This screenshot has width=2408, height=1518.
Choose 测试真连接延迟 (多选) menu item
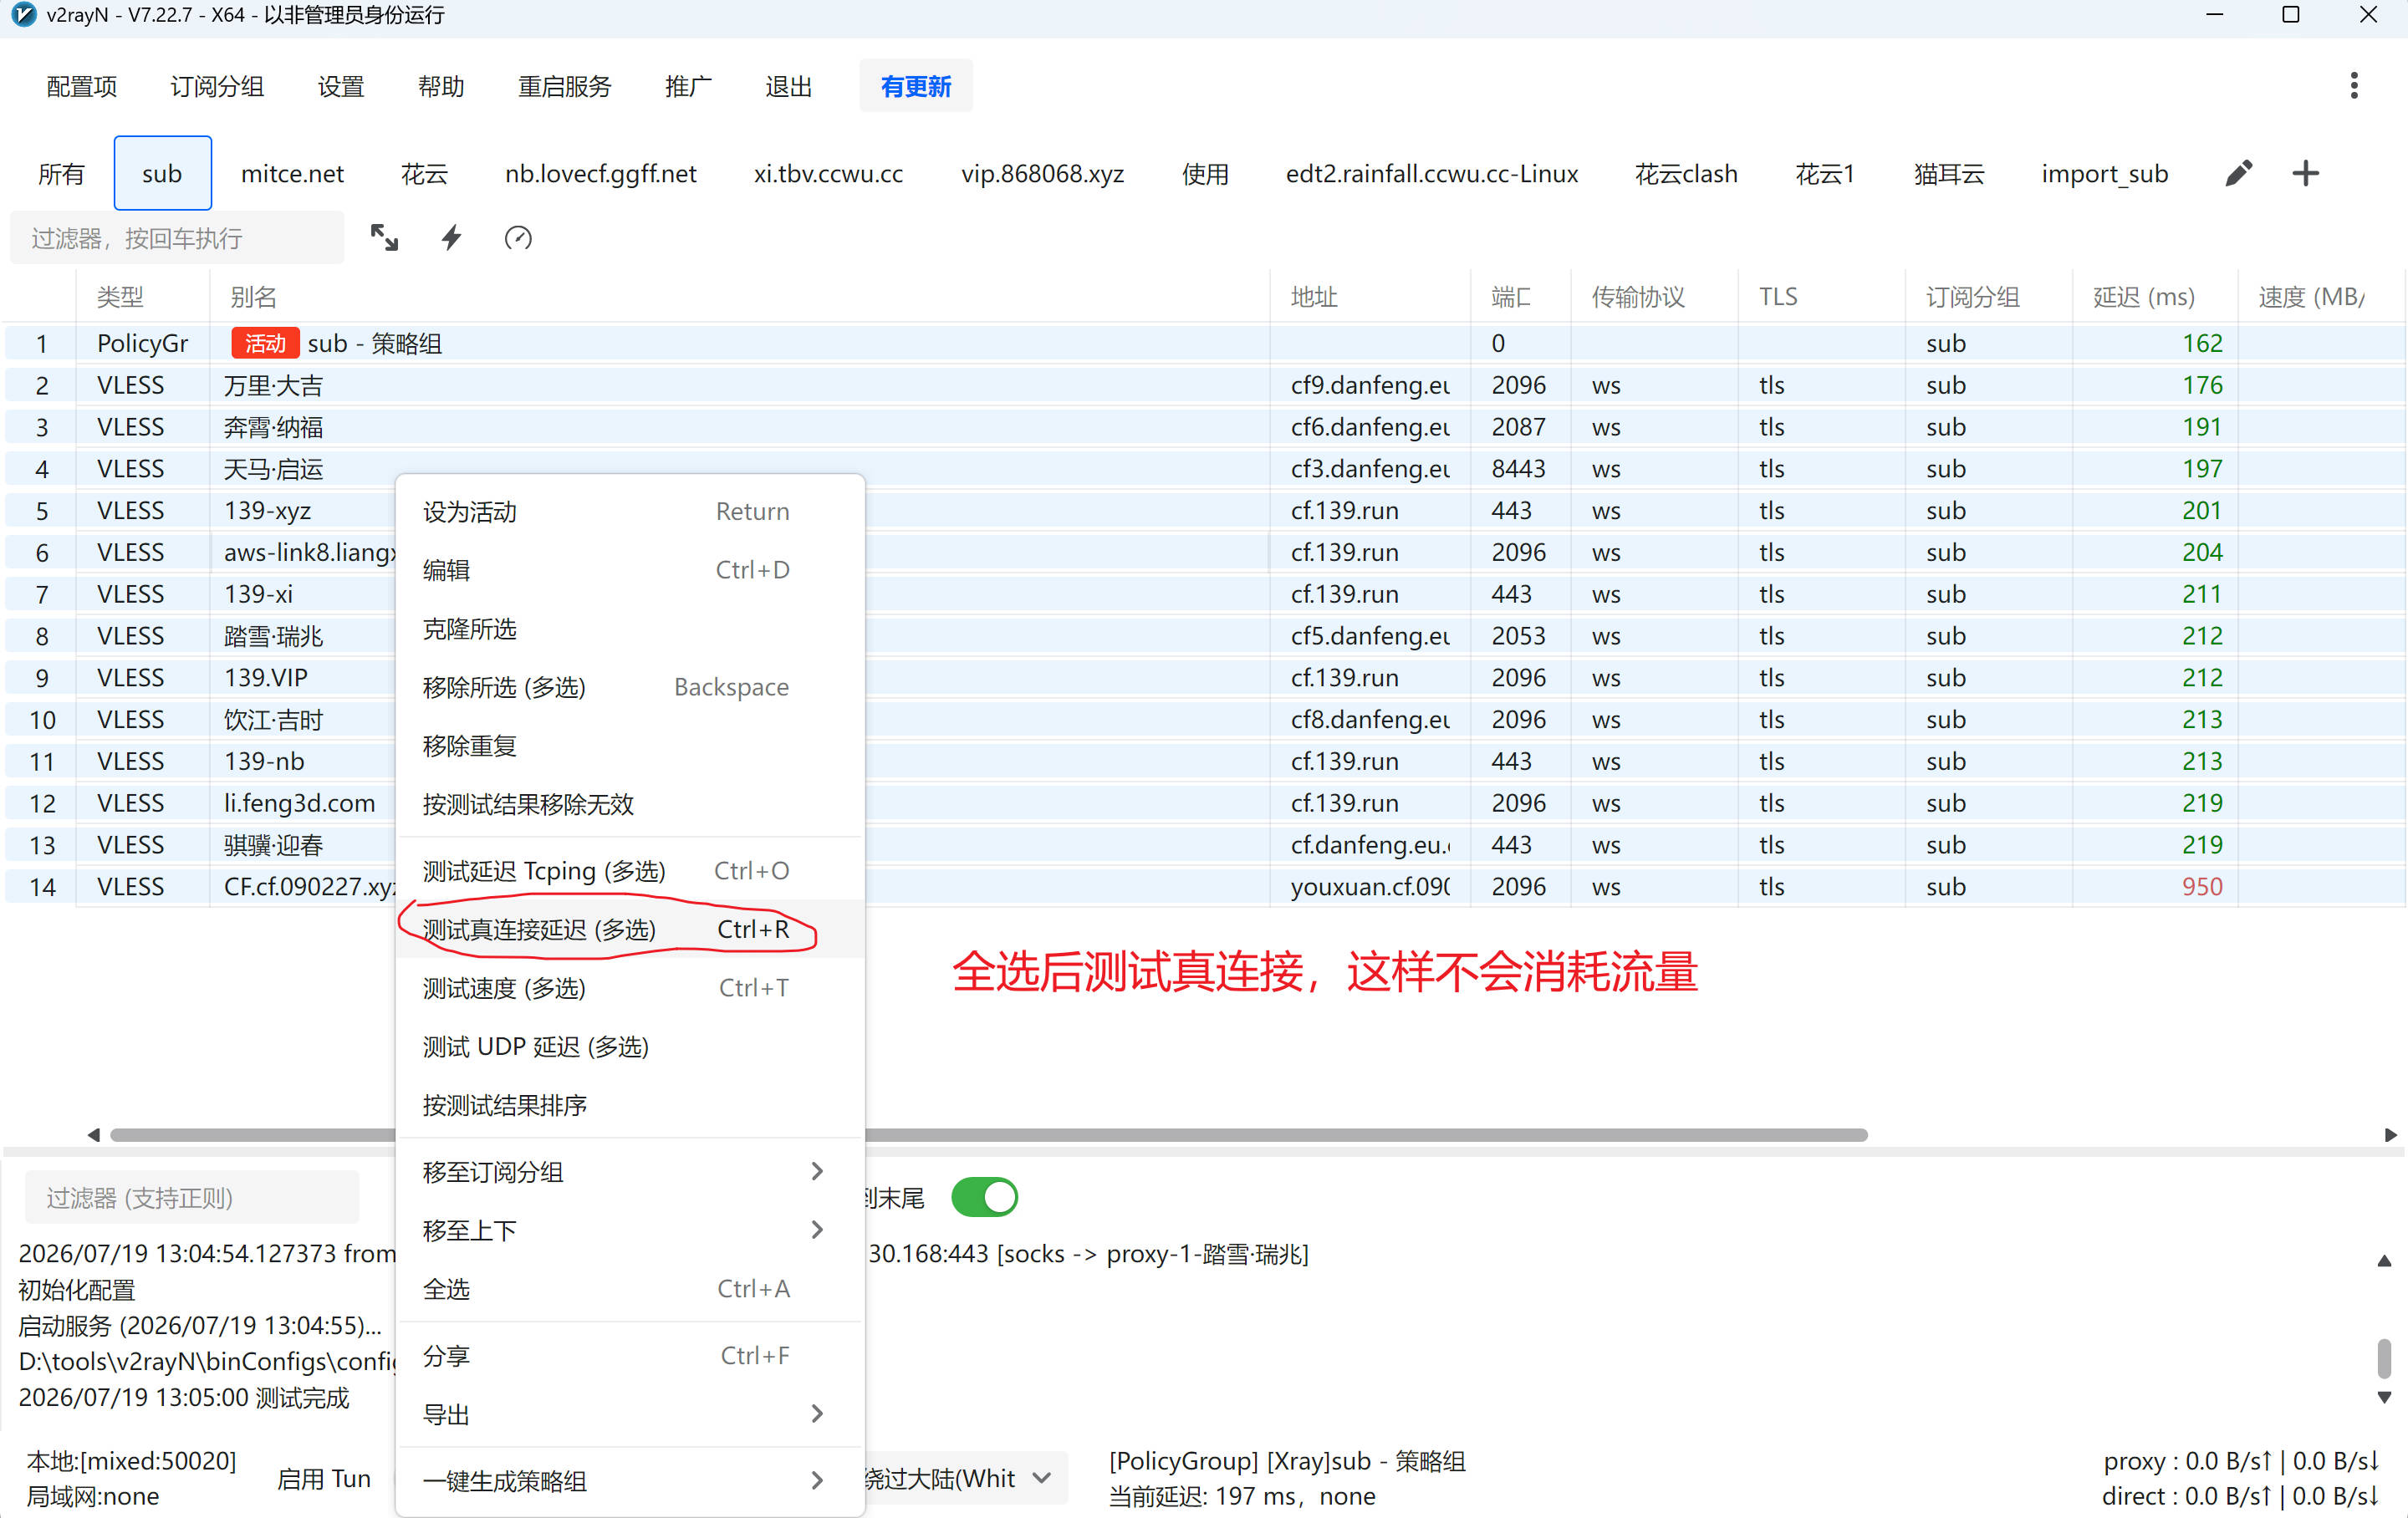point(630,930)
